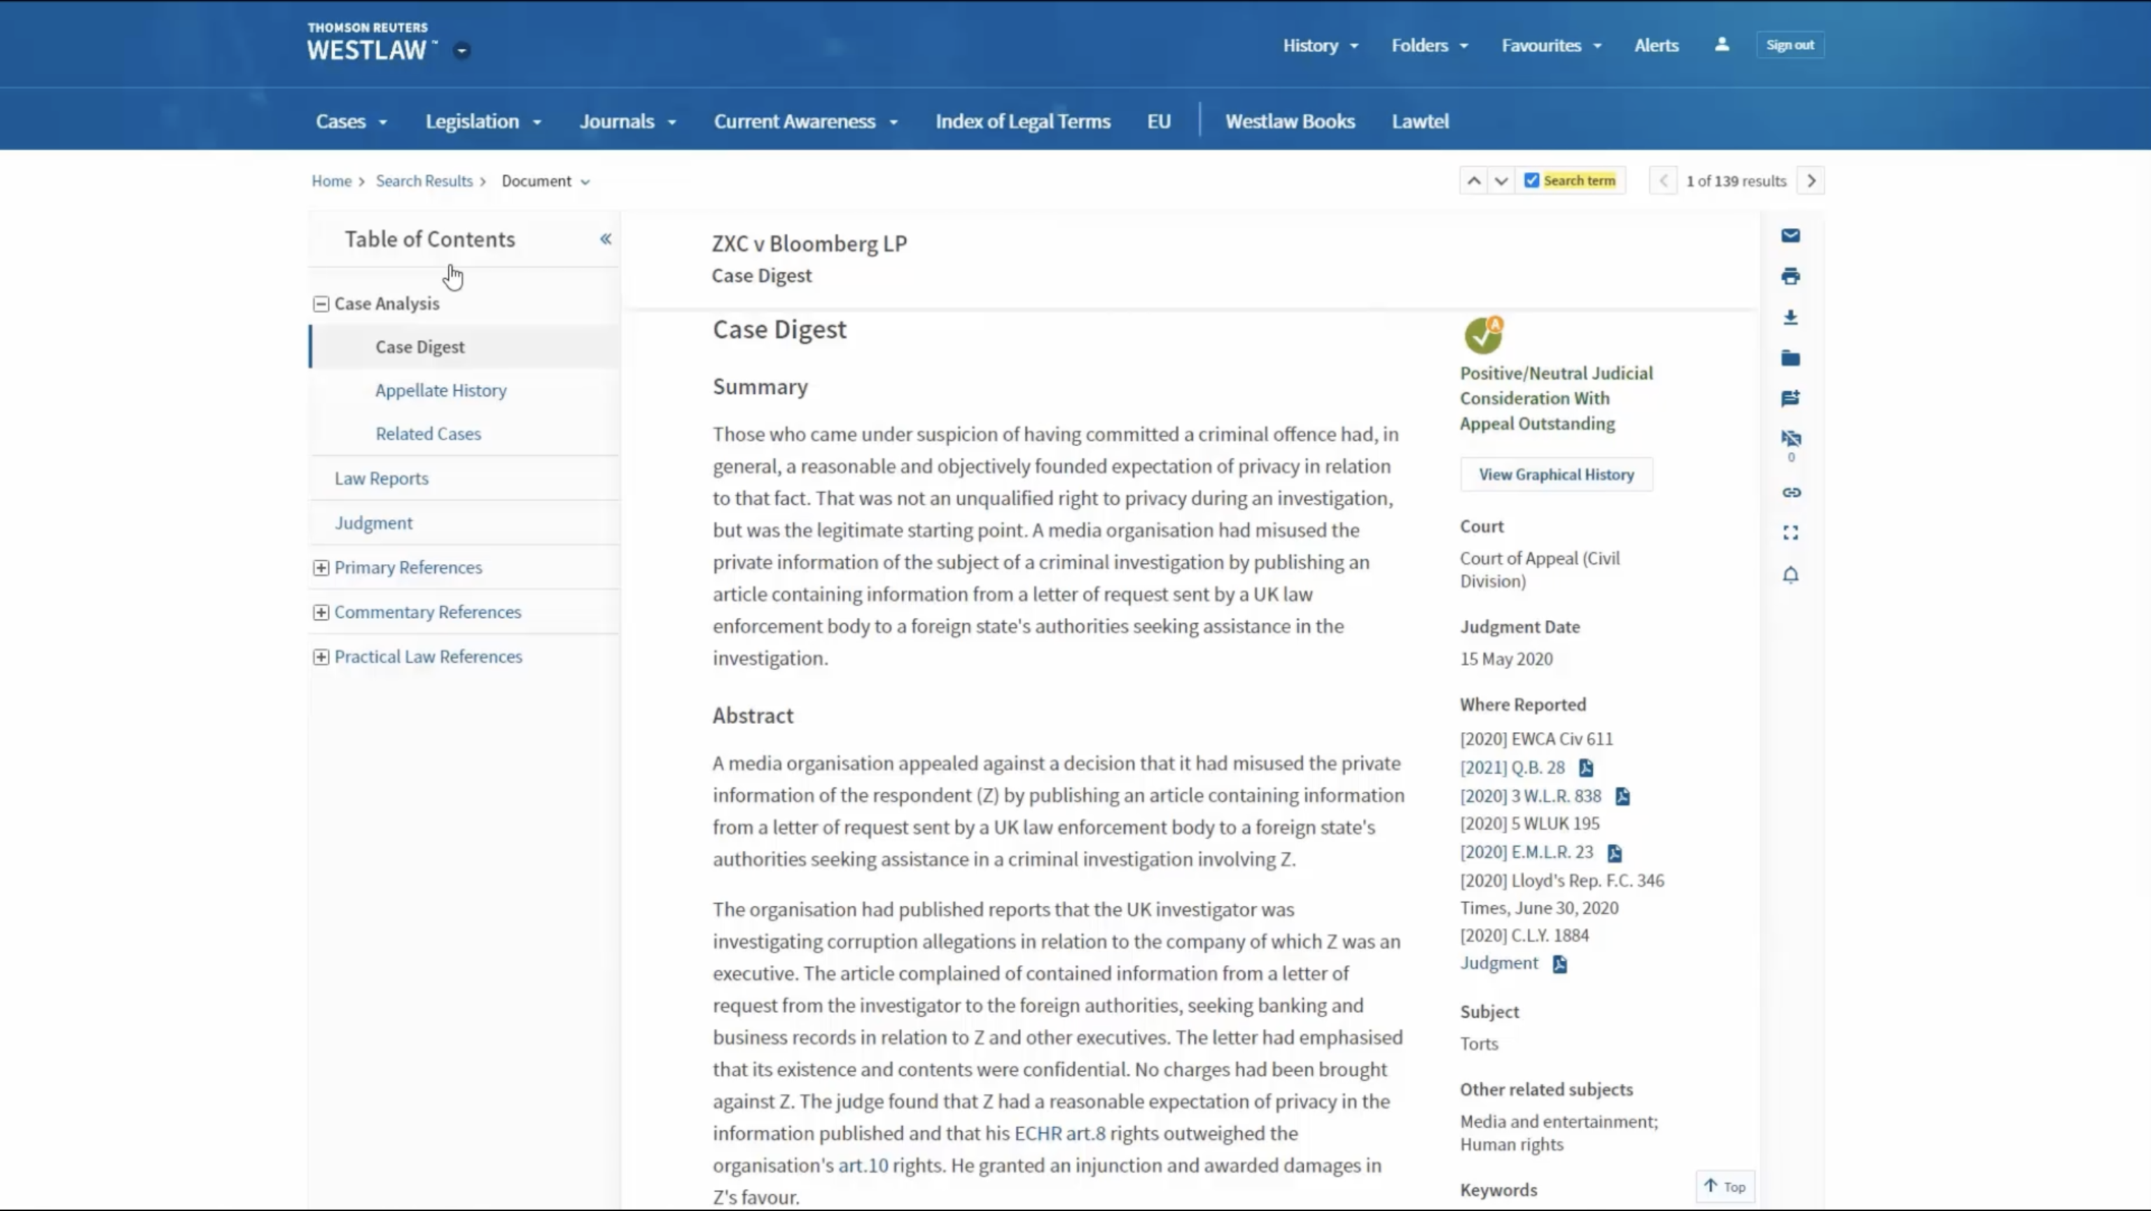The image size is (2151, 1211).
Task: Click the email document envelope icon
Action: (x=1790, y=236)
